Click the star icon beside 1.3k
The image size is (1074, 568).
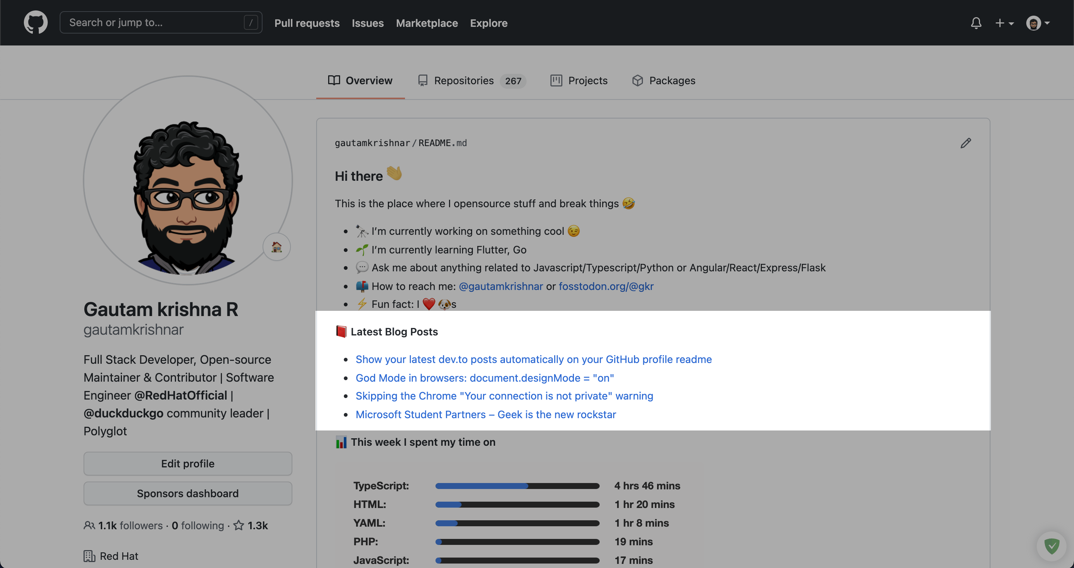239,525
